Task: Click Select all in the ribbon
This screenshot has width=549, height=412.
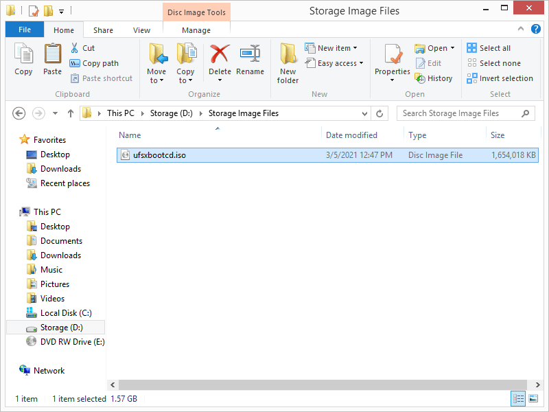Action: pos(489,48)
